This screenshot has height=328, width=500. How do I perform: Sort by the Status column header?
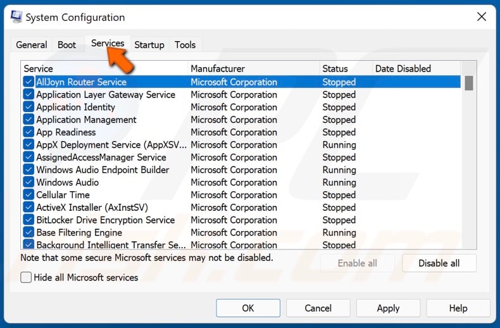pos(346,68)
